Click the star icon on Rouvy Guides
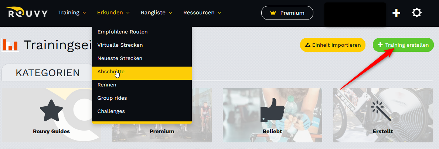 (x=51, y=111)
